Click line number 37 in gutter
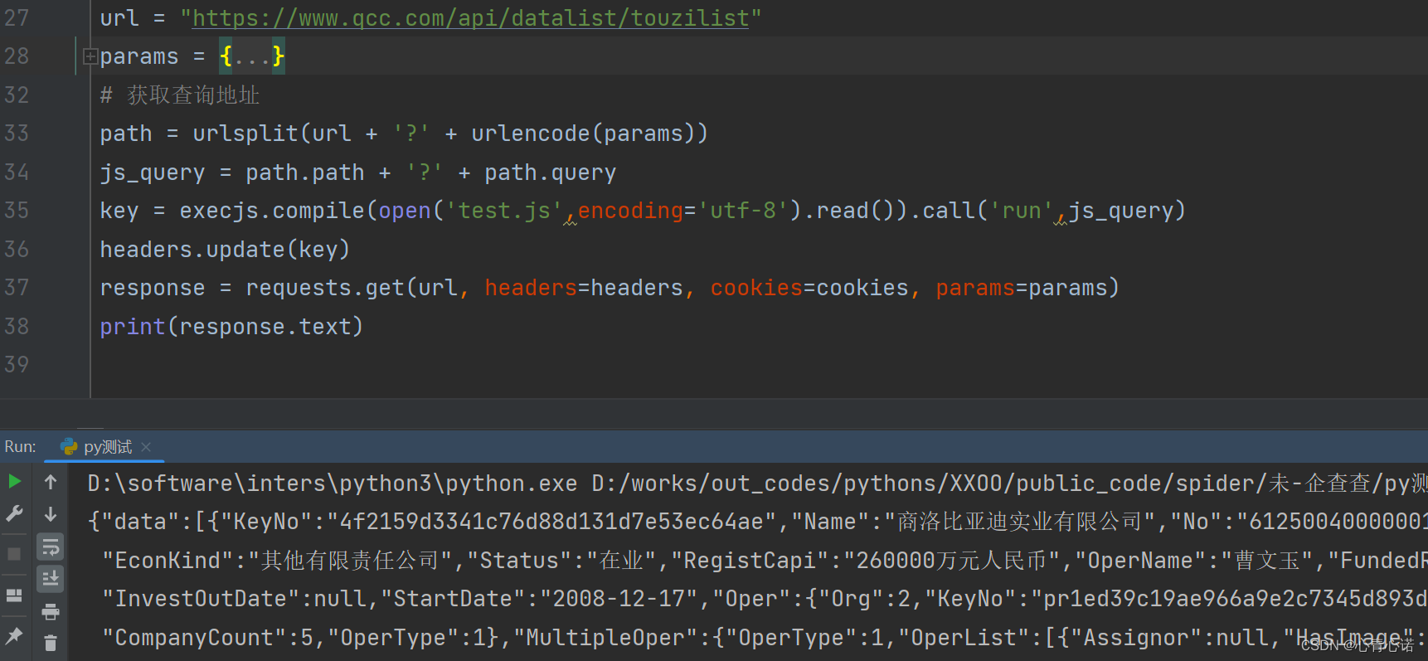Screen dimensions: 1428x661 [x=17, y=288]
